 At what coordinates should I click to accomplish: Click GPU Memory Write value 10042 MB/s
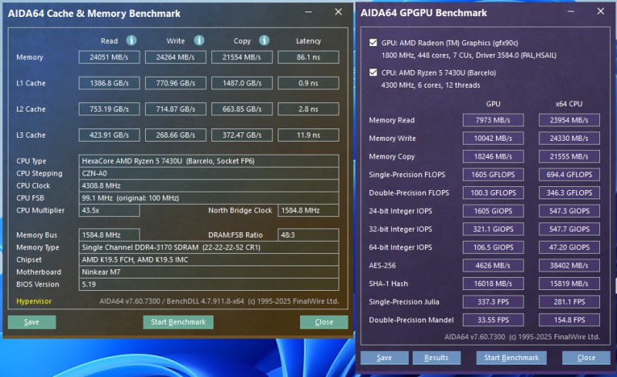[x=493, y=138]
